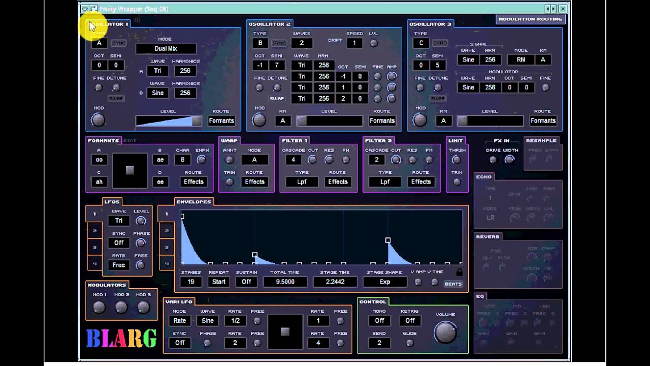Viewport: 650px width, 366px height.
Task: Toggle SWAP on Oscillator 1
Action: pos(116,98)
